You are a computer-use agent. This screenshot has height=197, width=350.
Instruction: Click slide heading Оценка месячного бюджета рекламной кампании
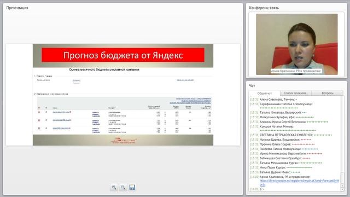pyautogui.click(x=104, y=69)
